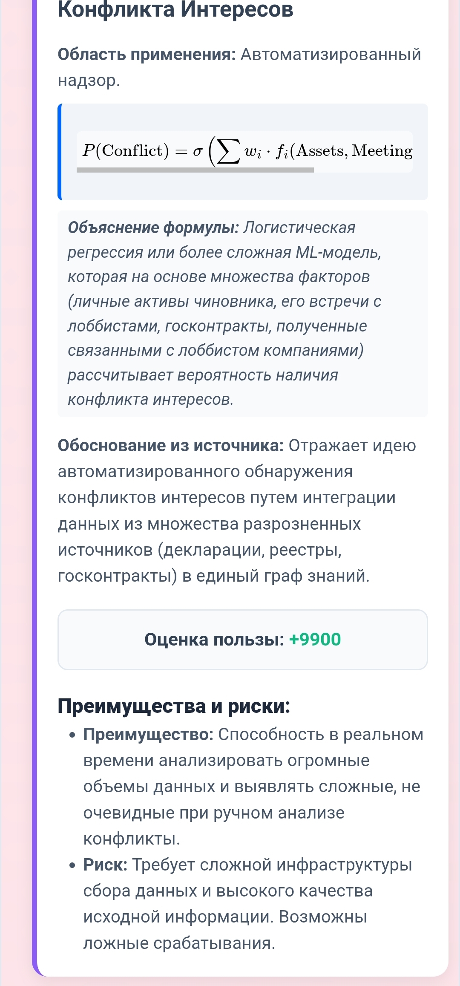460x986 pixels.
Task: Tap the summation sign in the formula
Action: (227, 151)
